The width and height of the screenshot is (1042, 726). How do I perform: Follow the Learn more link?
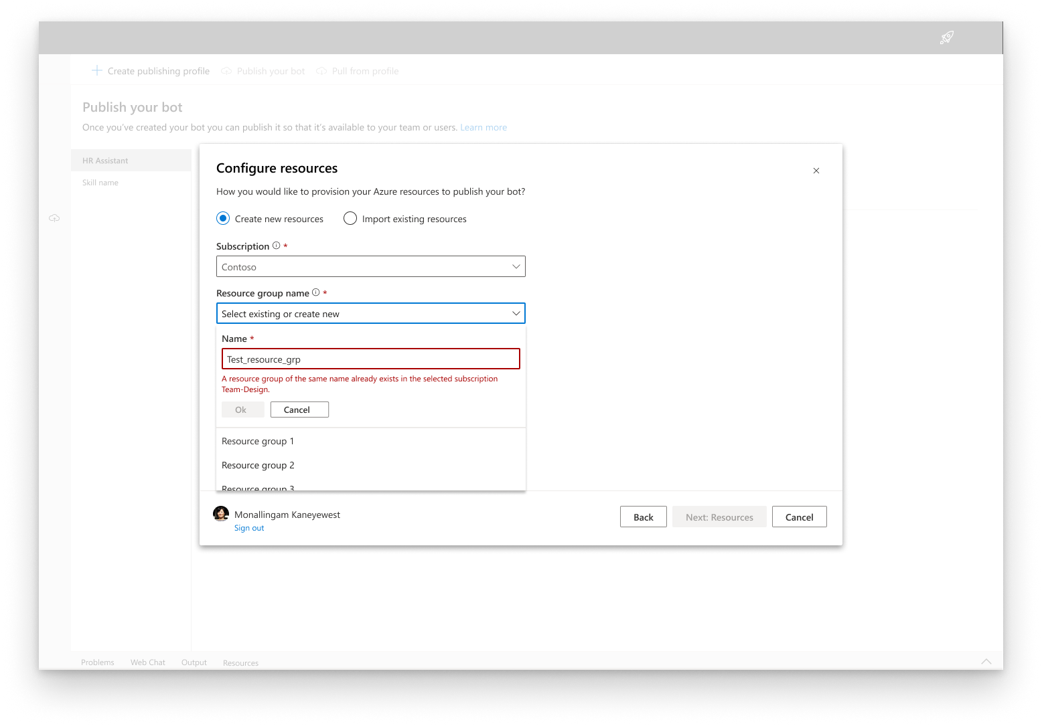[x=483, y=127]
